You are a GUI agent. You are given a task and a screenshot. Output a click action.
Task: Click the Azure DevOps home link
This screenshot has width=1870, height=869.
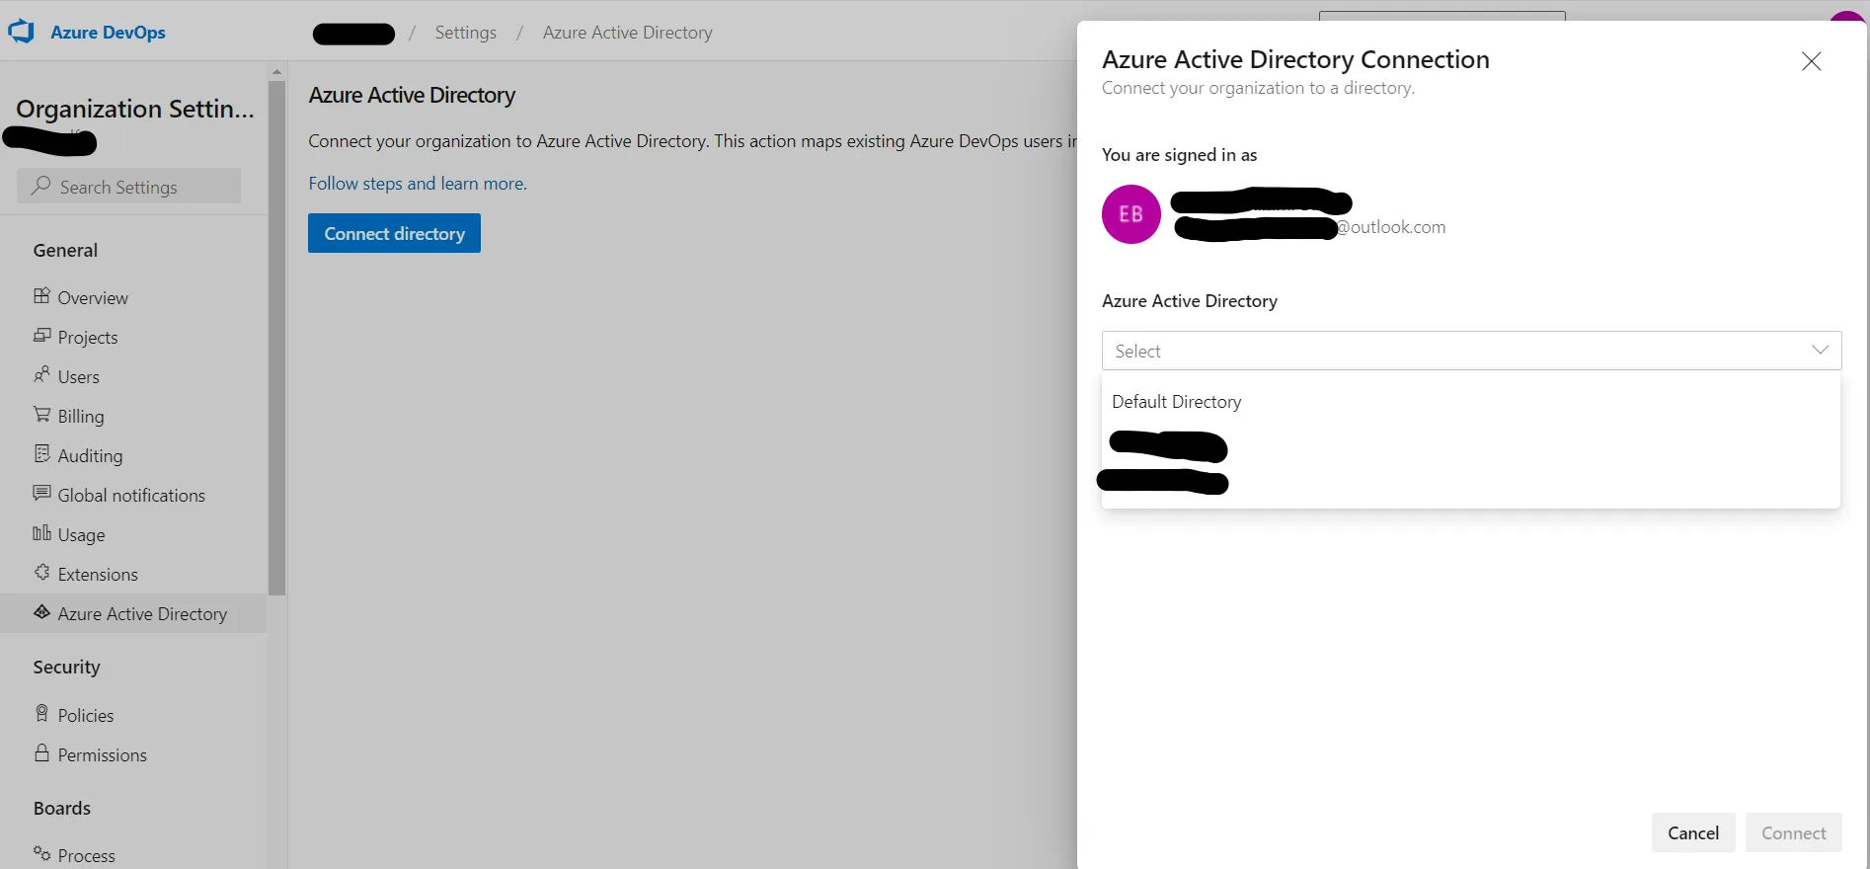108,33
